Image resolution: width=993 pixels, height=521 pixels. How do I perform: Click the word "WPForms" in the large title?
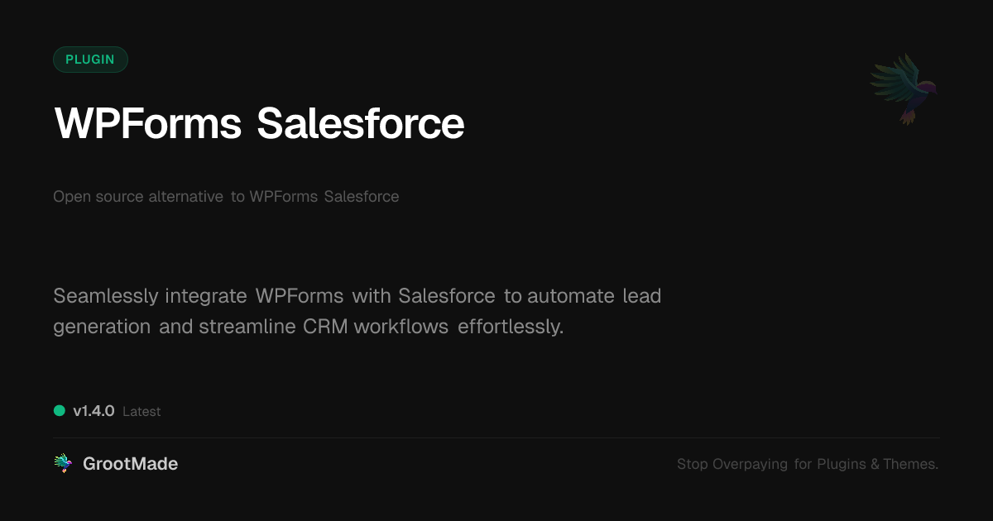(148, 124)
